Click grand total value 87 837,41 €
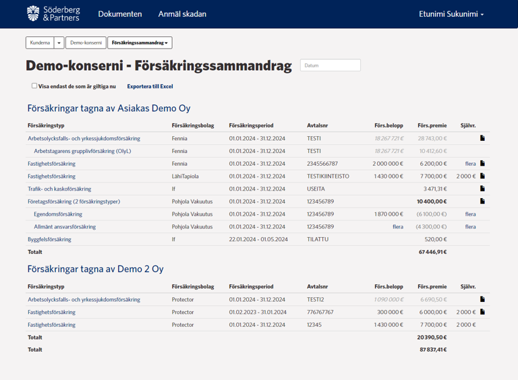This screenshot has height=380, width=518. (x=433, y=350)
